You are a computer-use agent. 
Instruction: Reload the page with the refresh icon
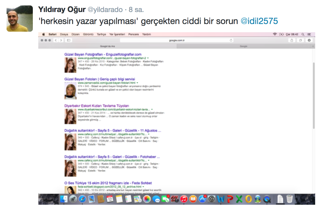[x=231, y=40]
